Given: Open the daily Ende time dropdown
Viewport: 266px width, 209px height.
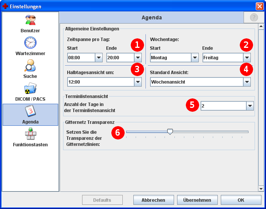Looking at the screenshot, I should 138,57.
